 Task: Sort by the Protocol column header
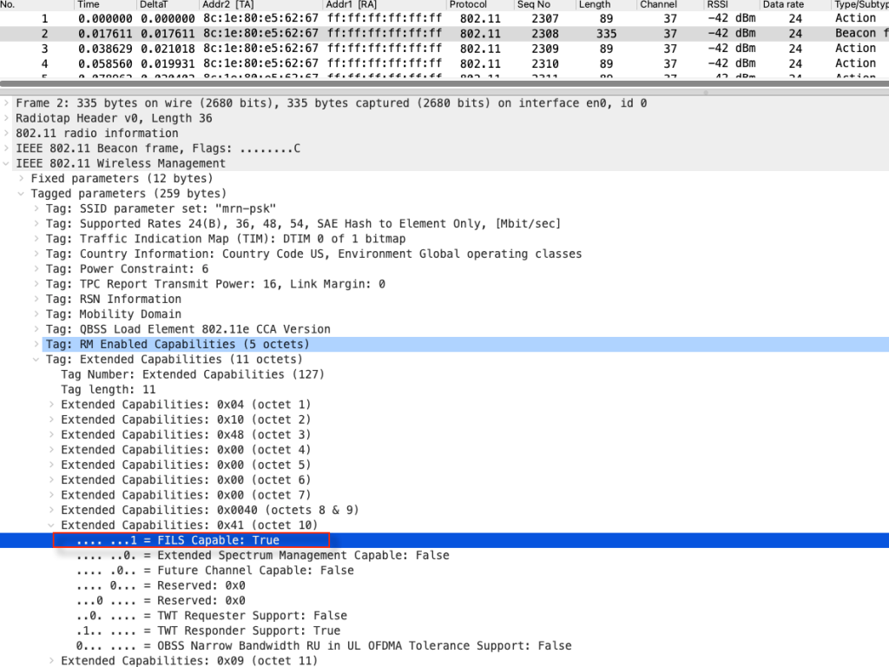point(468,4)
